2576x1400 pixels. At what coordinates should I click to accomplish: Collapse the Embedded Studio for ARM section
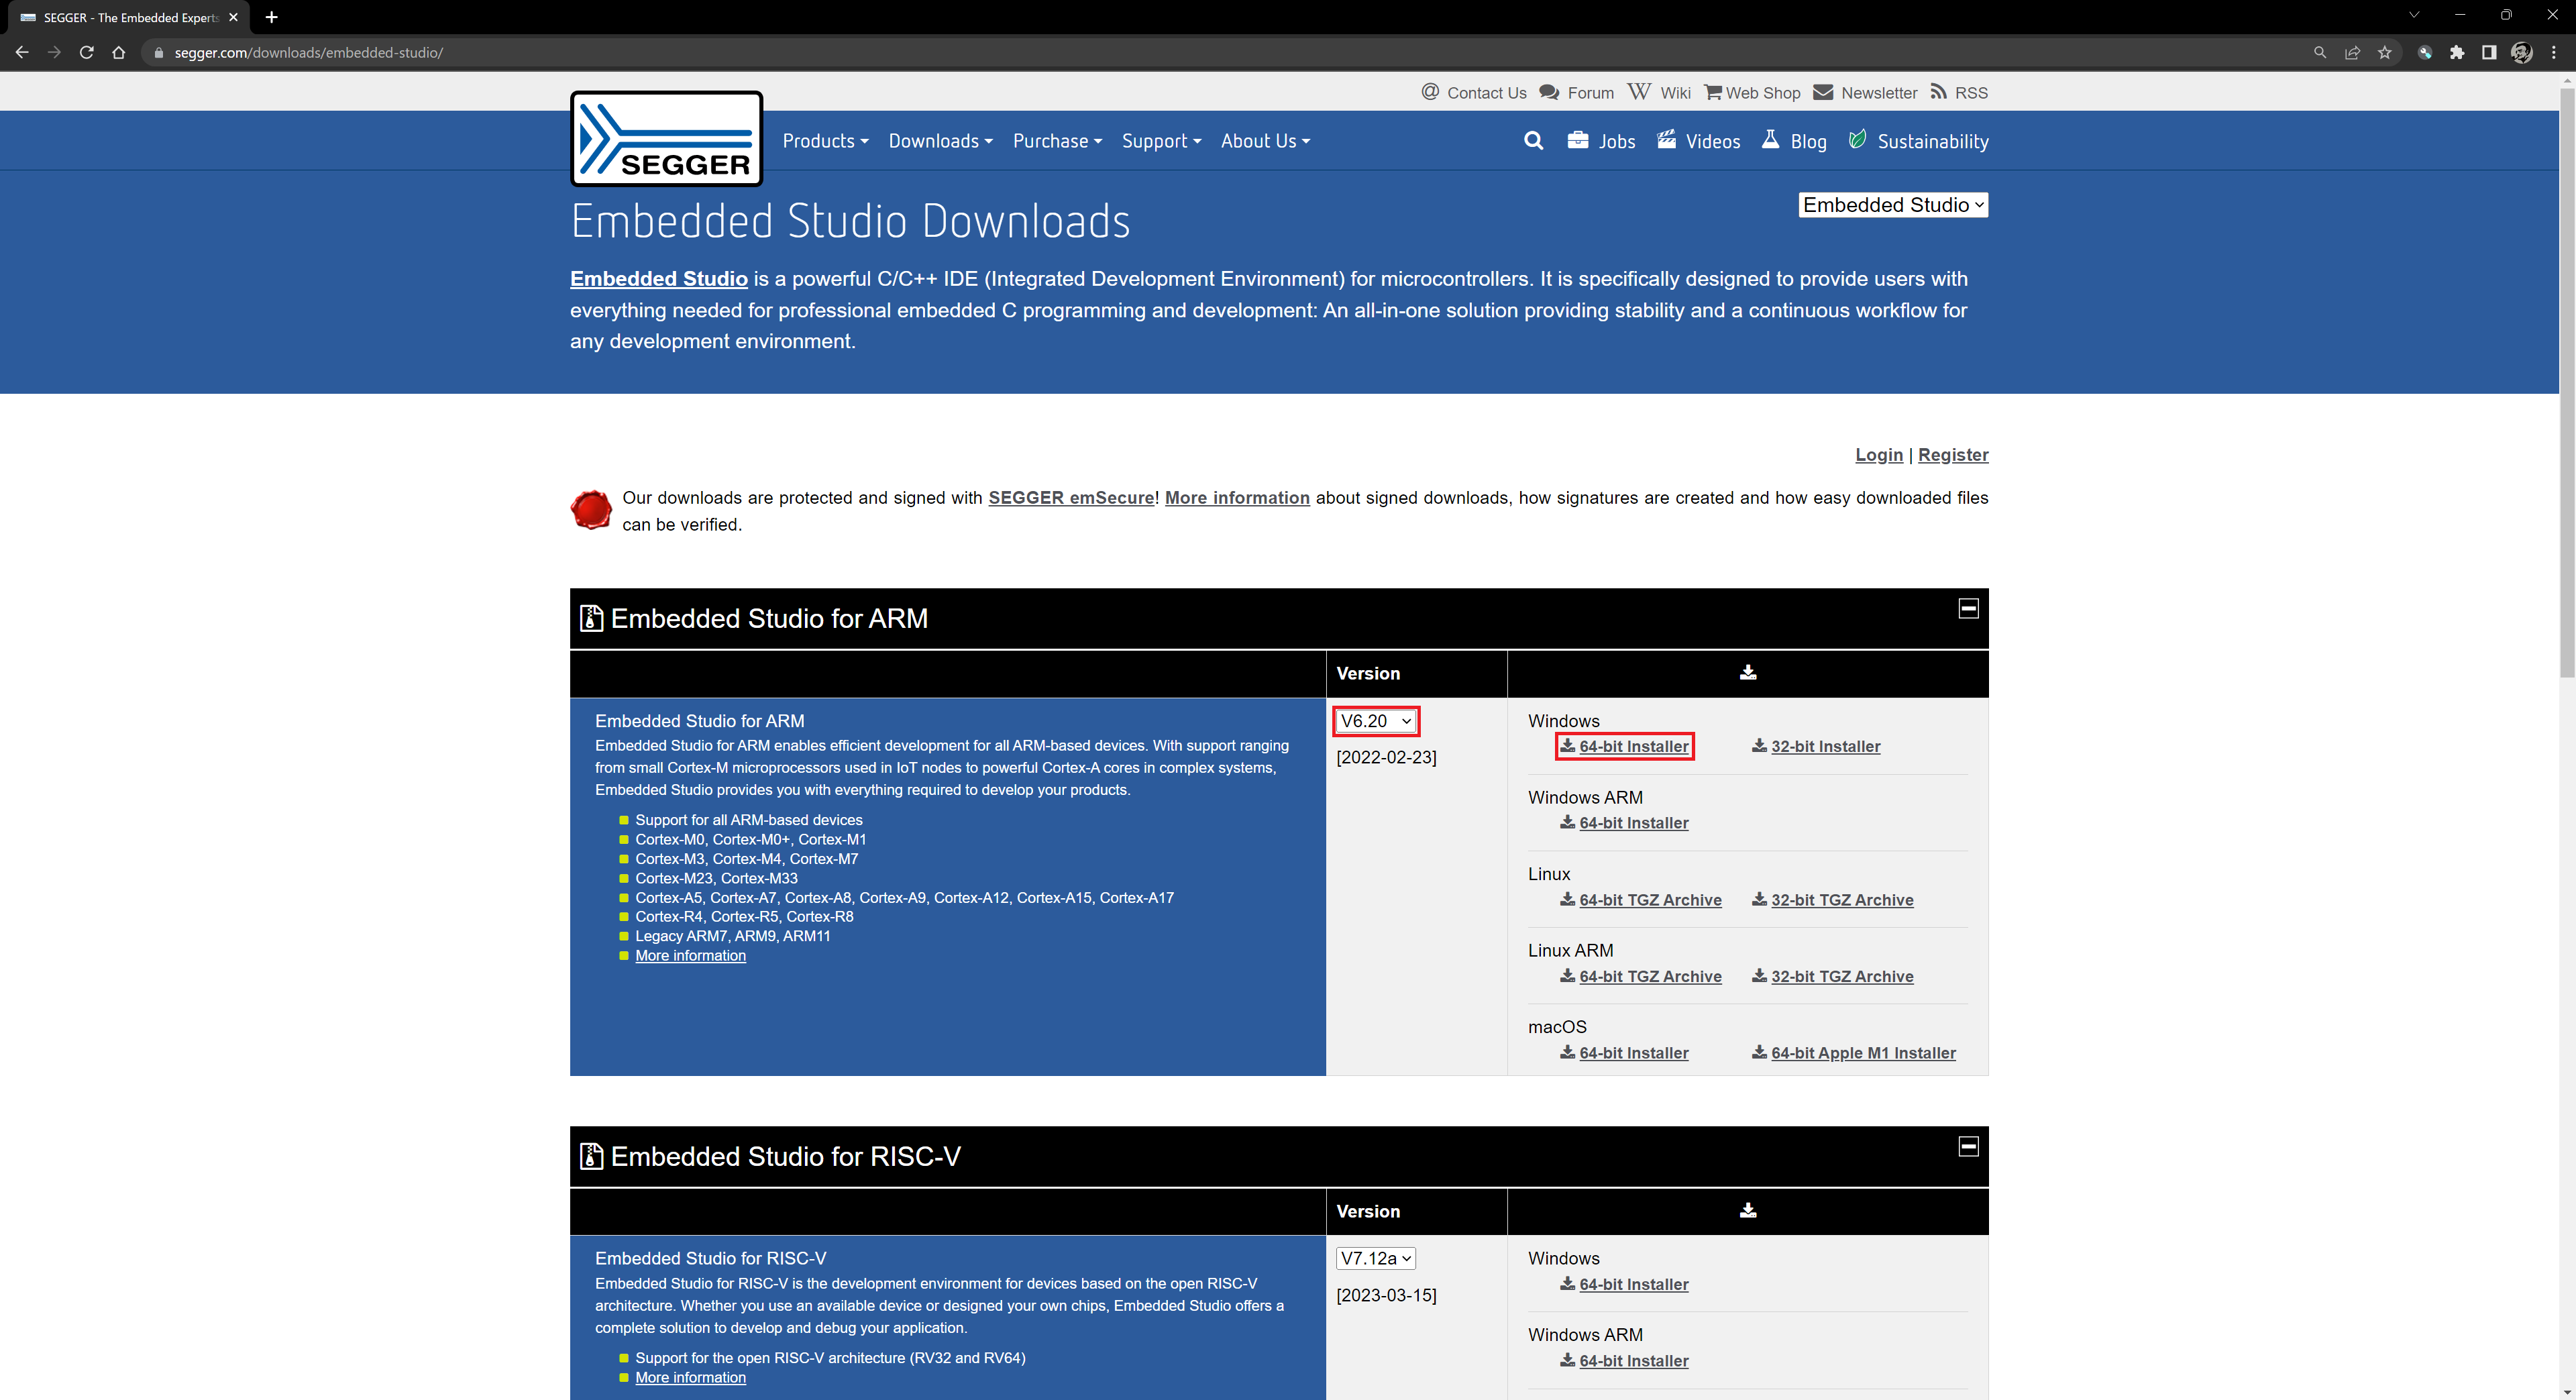click(x=1968, y=607)
